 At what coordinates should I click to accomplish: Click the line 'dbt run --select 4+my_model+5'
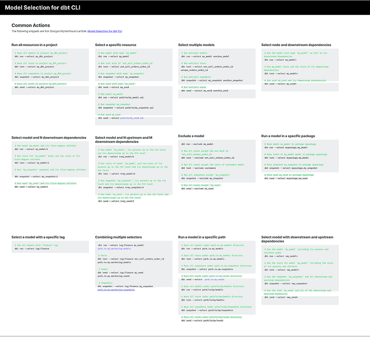[116, 157]
